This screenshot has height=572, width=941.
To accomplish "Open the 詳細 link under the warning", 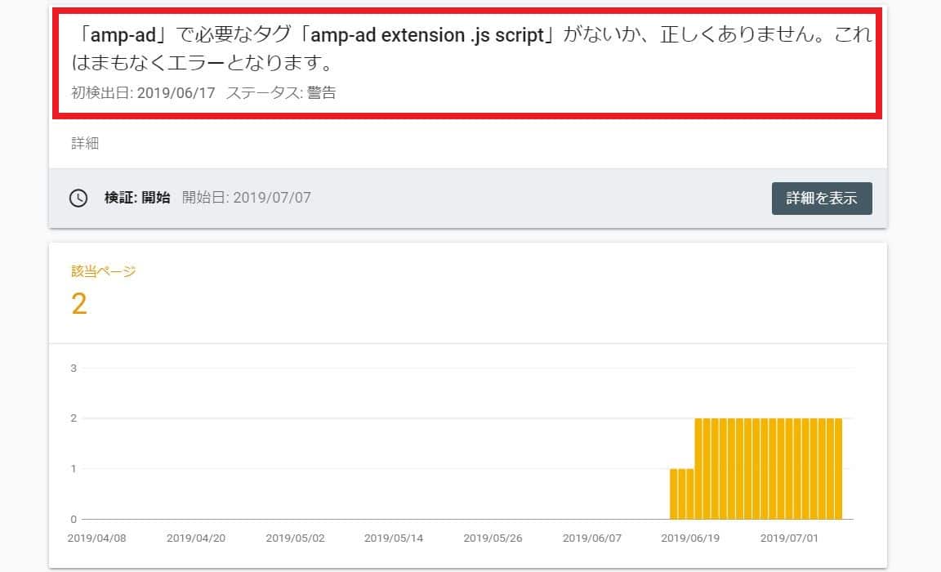I will (x=85, y=143).
